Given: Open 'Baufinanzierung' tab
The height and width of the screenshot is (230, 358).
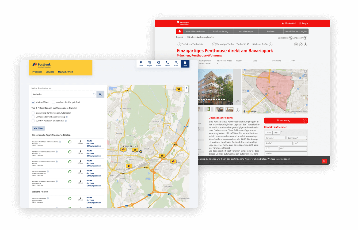Looking at the screenshot, I should [x=221, y=31].
